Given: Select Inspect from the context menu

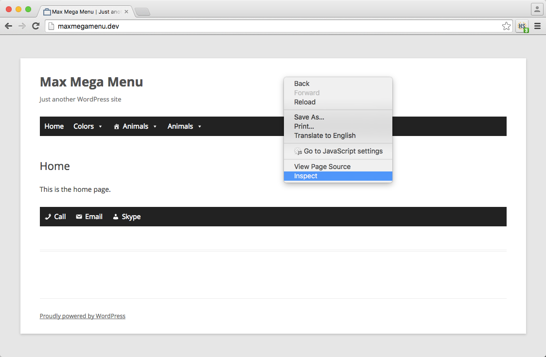Looking at the screenshot, I should [x=306, y=176].
